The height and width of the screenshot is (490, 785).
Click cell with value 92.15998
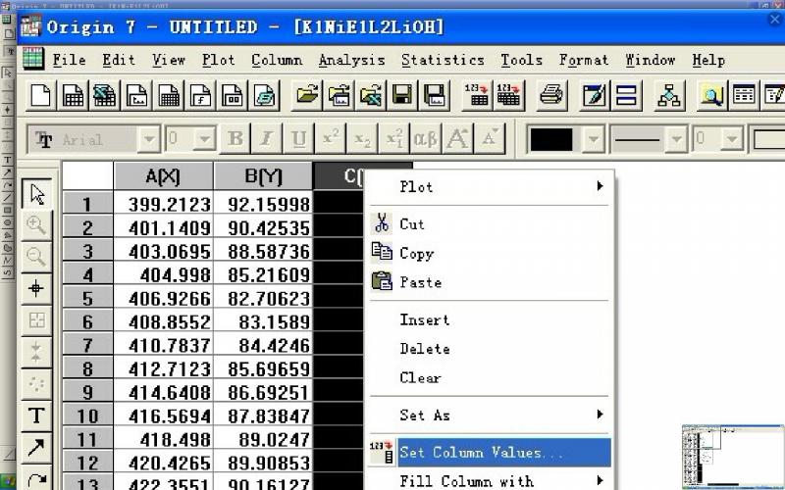tap(263, 204)
